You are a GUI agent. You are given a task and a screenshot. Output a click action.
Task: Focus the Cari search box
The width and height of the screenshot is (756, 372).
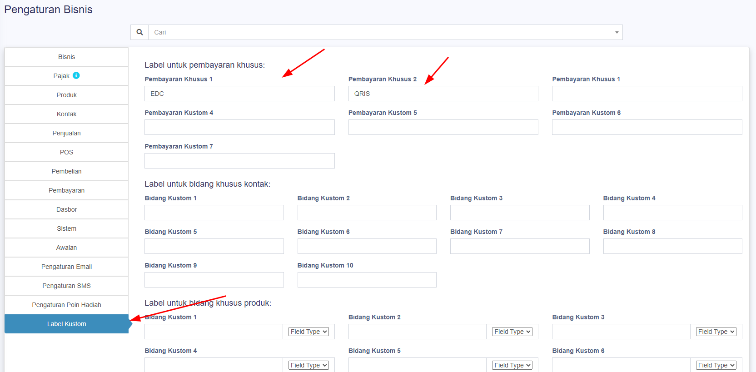pyautogui.click(x=385, y=32)
